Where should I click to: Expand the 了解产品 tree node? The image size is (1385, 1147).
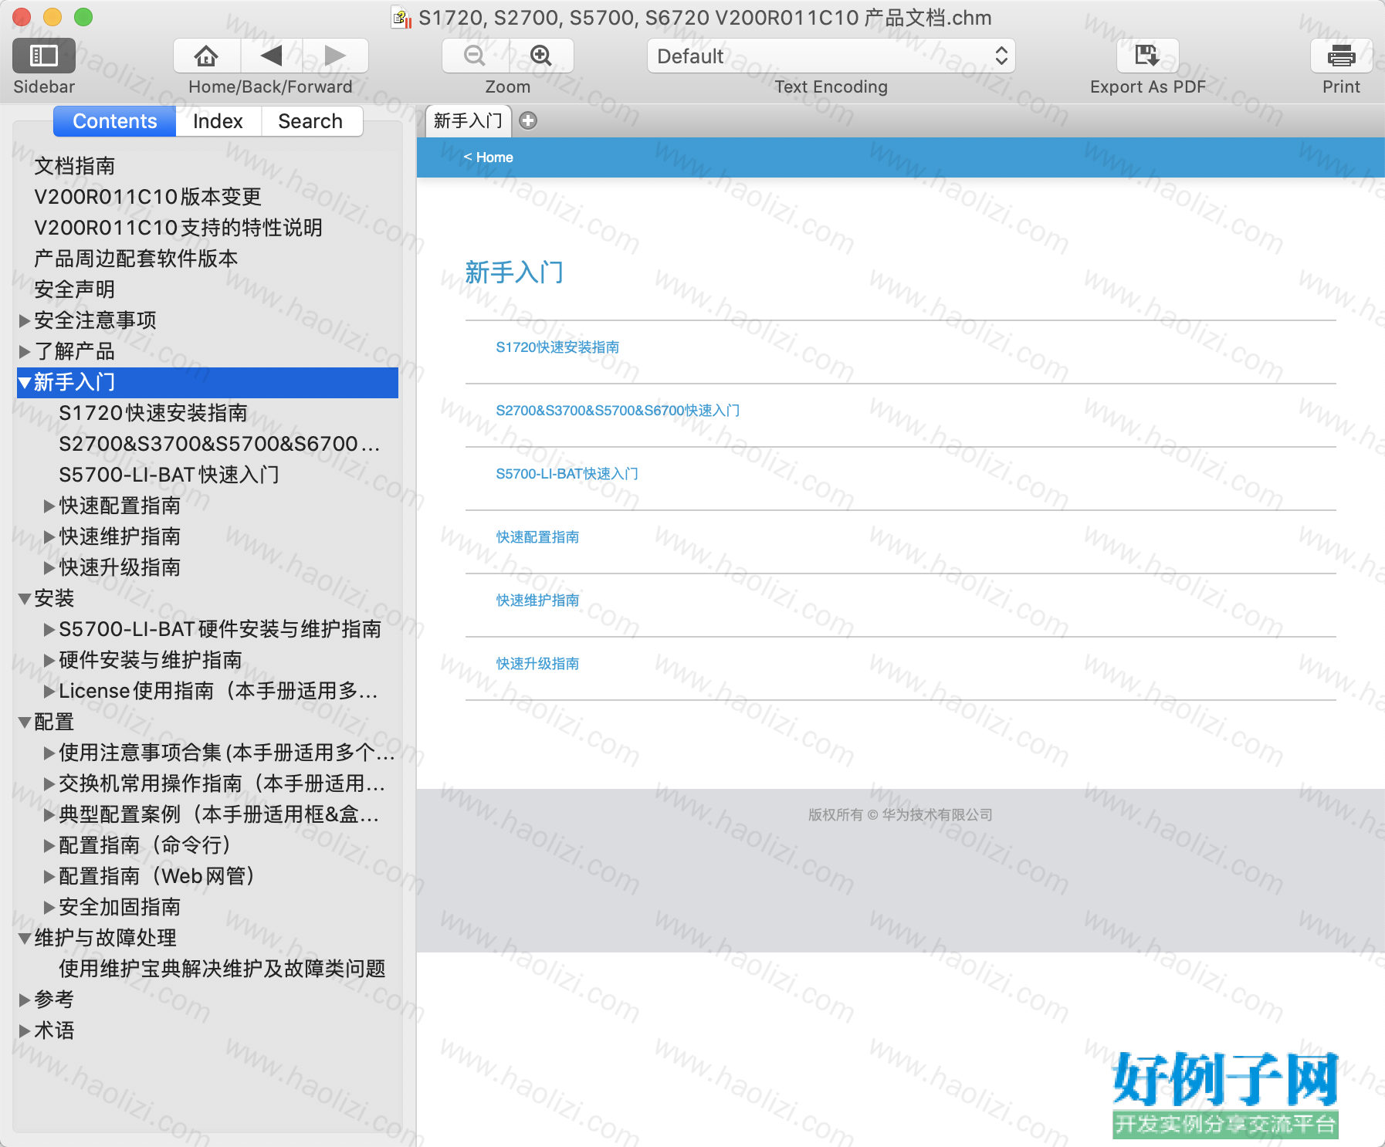(x=25, y=351)
